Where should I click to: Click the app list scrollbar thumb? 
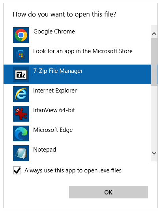point(154,62)
